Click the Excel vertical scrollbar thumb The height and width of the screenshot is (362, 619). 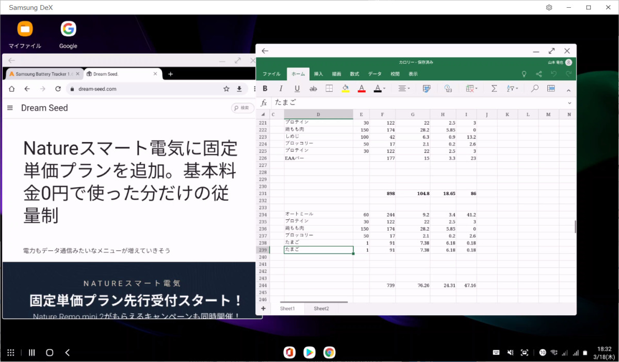[575, 227]
